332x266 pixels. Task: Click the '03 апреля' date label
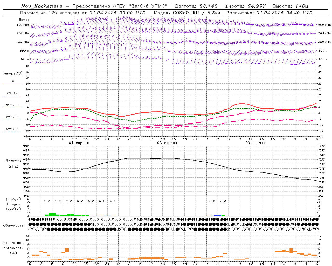click(255, 143)
